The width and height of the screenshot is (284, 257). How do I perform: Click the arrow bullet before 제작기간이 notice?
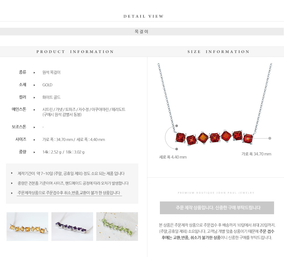click(x=12, y=173)
